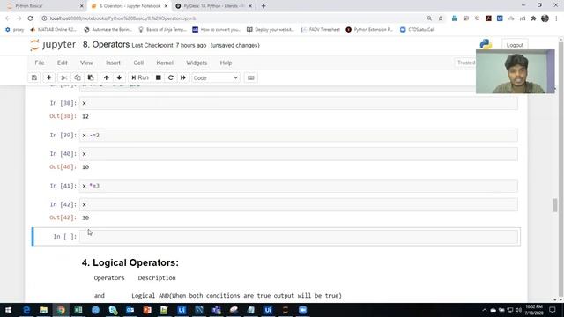The height and width of the screenshot is (317, 564).
Task: Go back in browser history
Action: (8, 18)
